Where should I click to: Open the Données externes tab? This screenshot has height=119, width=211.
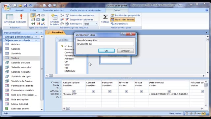[x=53, y=10]
